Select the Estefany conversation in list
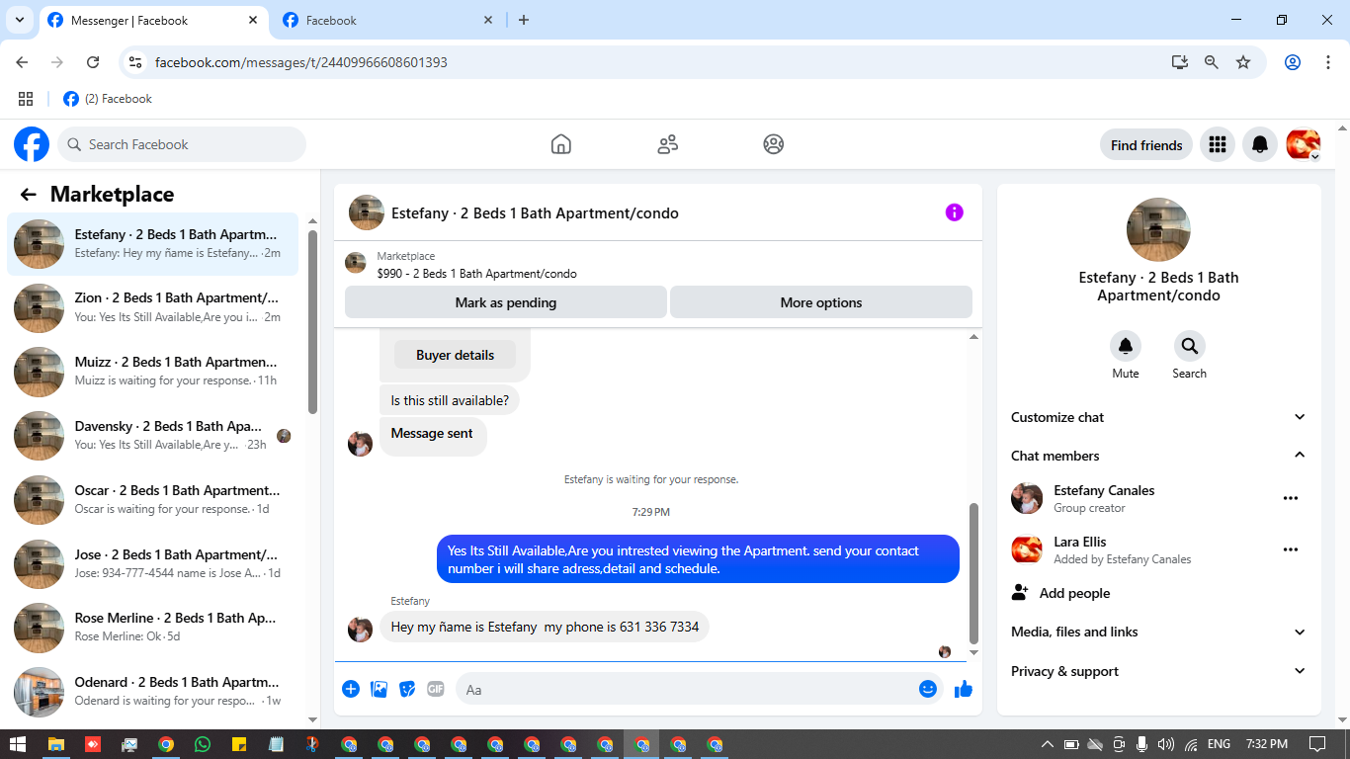1350x759 pixels. (153, 244)
